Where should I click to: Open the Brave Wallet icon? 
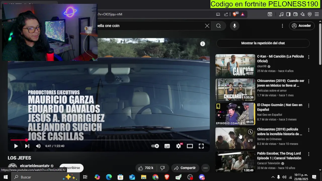[296, 14]
